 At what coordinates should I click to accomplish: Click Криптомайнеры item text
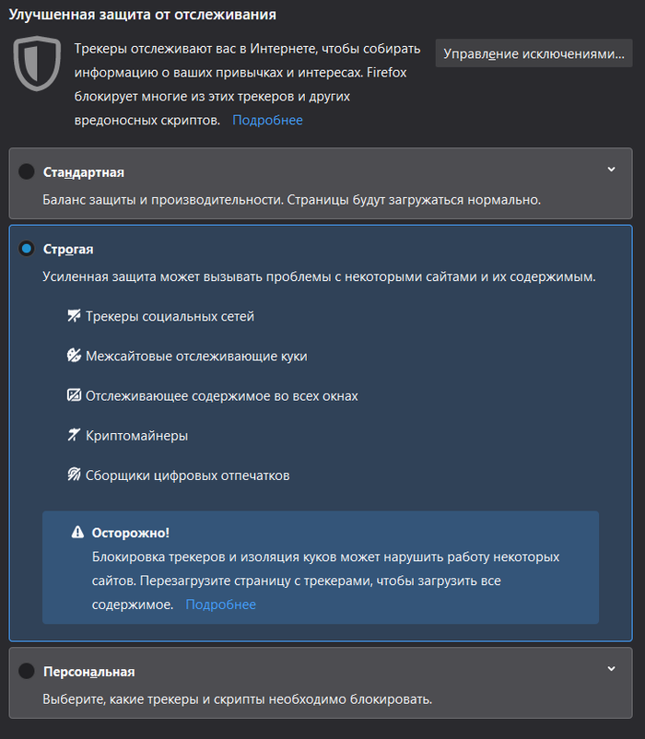[136, 436]
